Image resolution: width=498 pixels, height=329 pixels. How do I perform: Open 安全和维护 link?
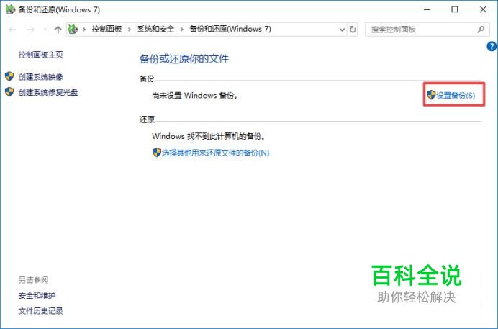click(37, 295)
